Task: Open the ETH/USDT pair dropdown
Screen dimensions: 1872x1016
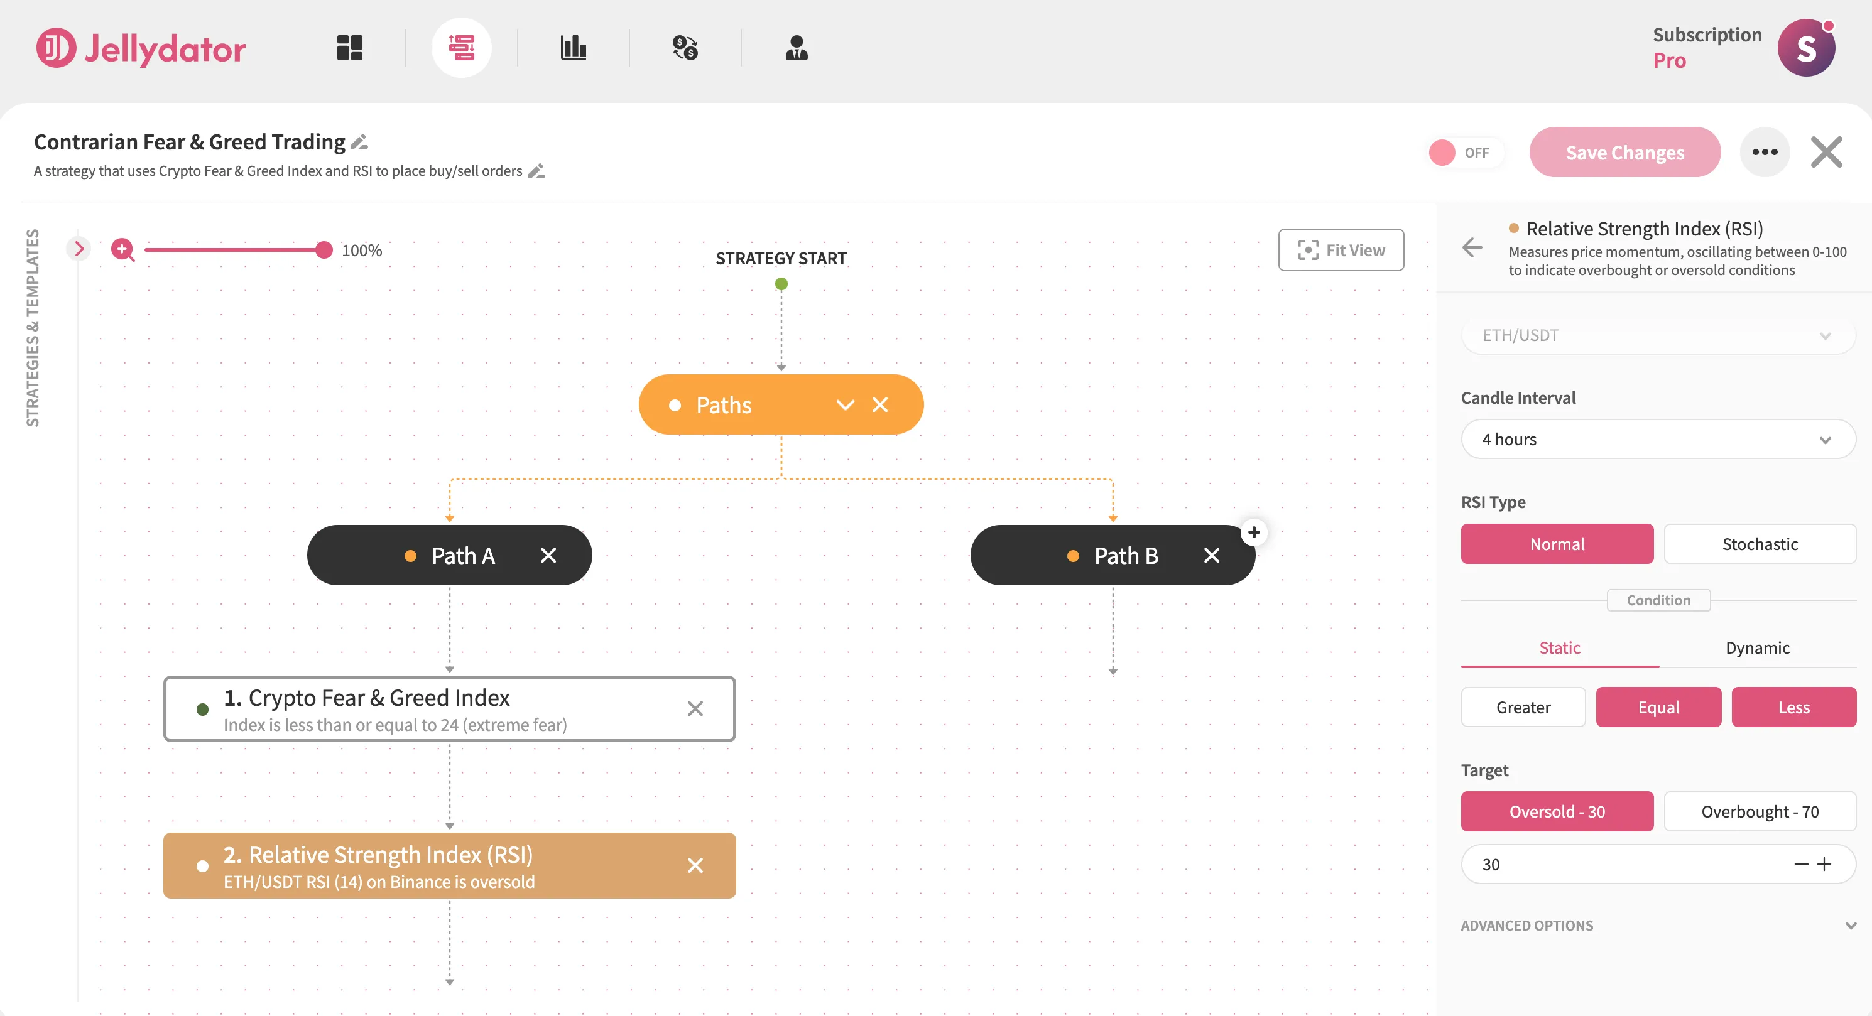Action: [1658, 335]
